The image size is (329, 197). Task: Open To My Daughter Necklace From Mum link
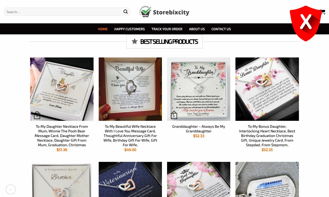coord(62,136)
